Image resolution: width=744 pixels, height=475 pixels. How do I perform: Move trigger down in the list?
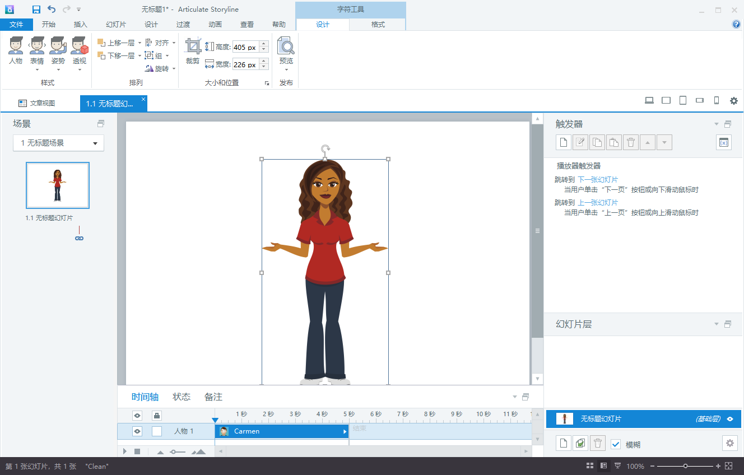click(664, 142)
